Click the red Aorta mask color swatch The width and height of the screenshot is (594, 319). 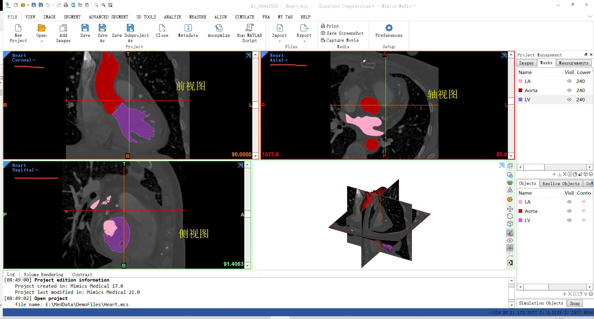click(520, 90)
